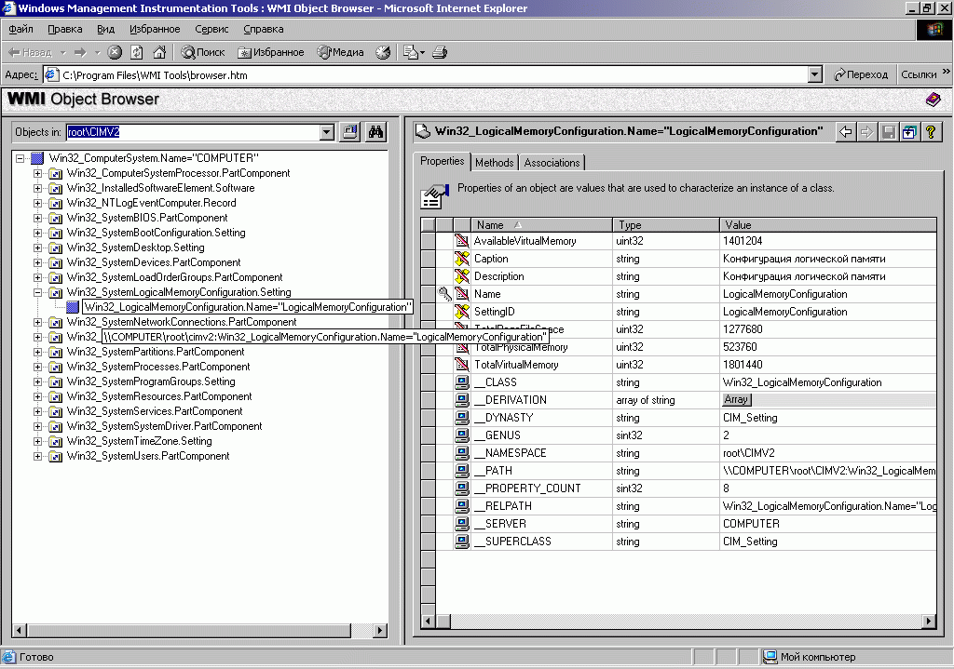The width and height of the screenshot is (954, 669).
Task: Click the right arrow Next object icon
Action: 867,132
